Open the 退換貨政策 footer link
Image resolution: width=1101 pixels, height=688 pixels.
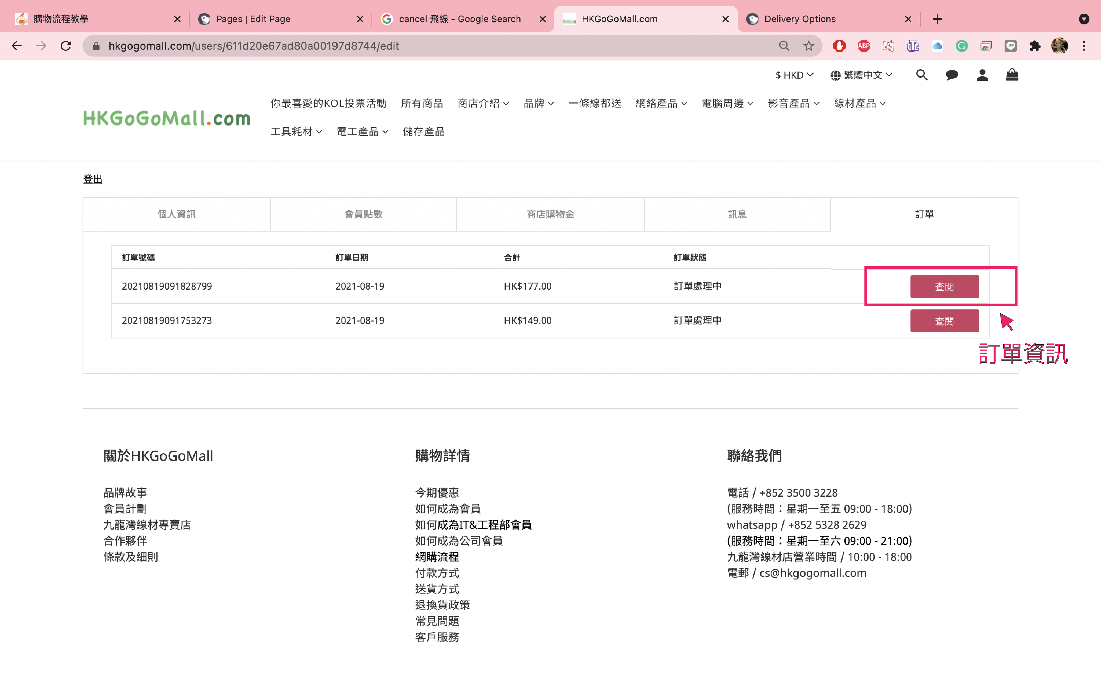point(442,605)
